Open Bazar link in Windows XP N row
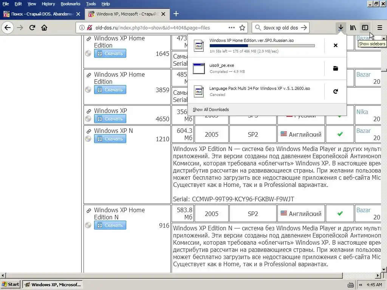This screenshot has width=387, height=290. point(363,131)
